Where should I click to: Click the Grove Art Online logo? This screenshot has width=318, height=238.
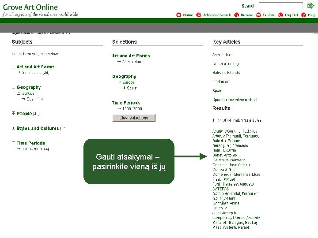[x=30, y=7]
